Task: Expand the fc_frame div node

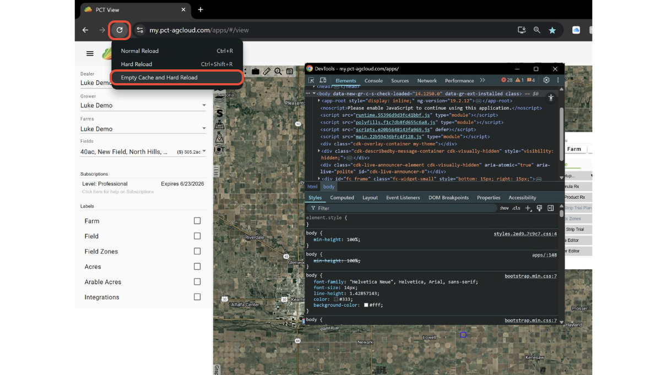Action: tap(319, 179)
